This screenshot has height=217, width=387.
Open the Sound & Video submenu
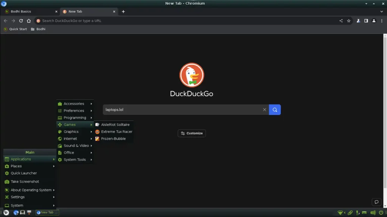pyautogui.click(x=75, y=145)
